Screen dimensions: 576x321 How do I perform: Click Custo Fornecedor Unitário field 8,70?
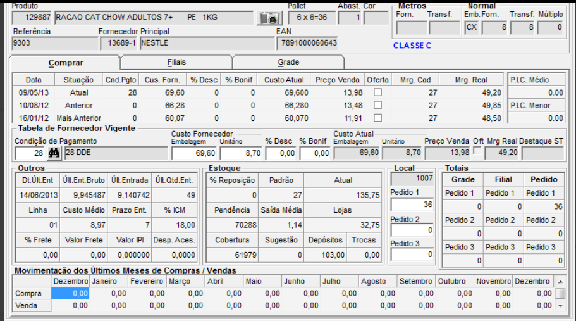[241, 153]
